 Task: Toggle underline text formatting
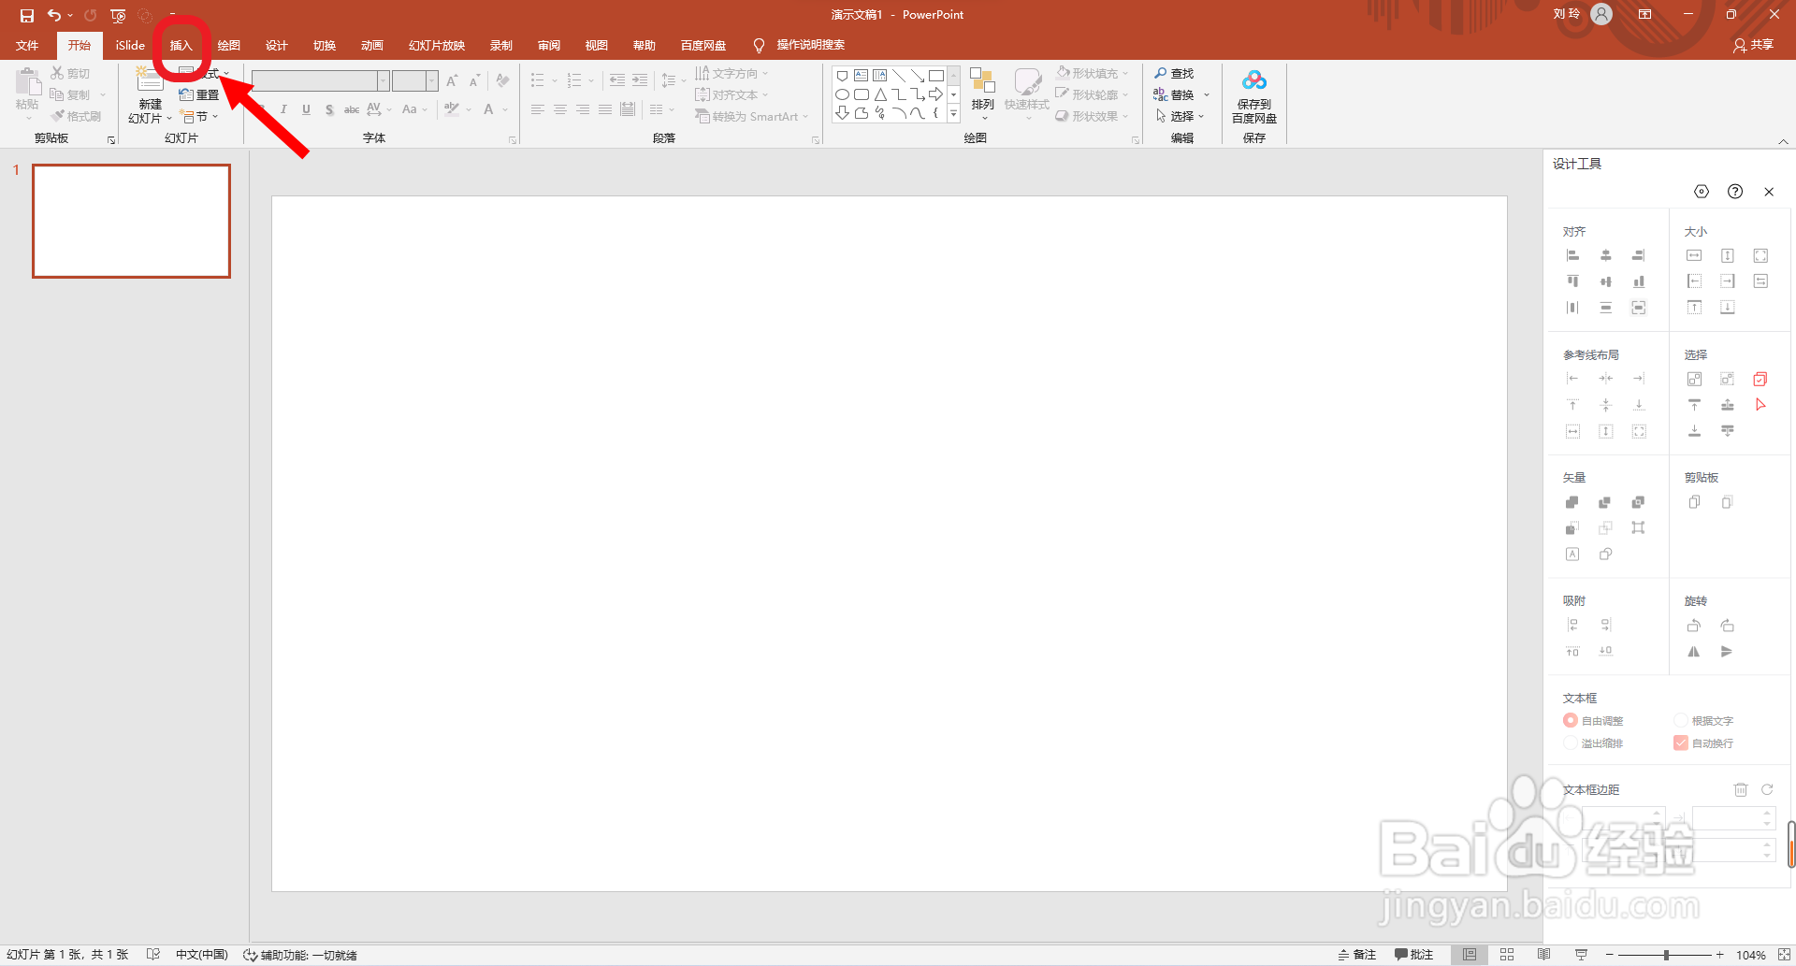pyautogui.click(x=306, y=109)
